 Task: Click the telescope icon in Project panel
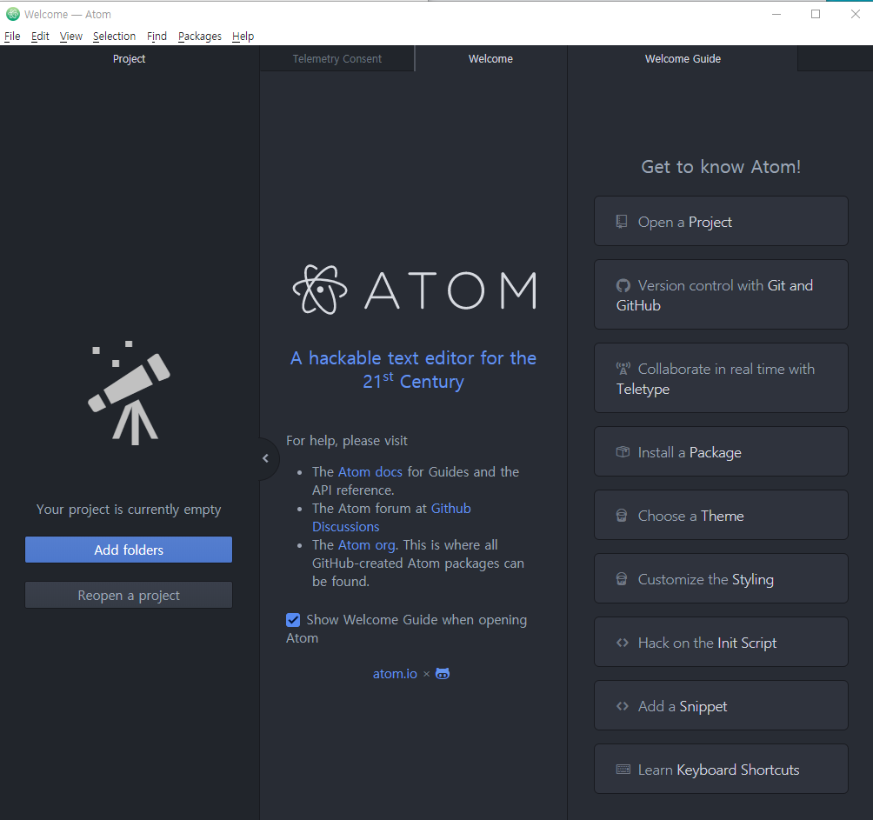(x=130, y=392)
